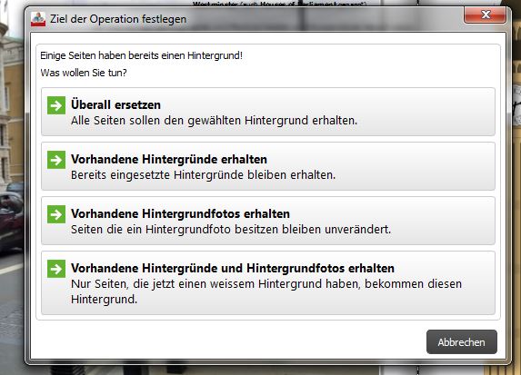Click description starting 'Nur Seiten, die jetzt einen weissem'
521x375 pixels.
pos(266,291)
